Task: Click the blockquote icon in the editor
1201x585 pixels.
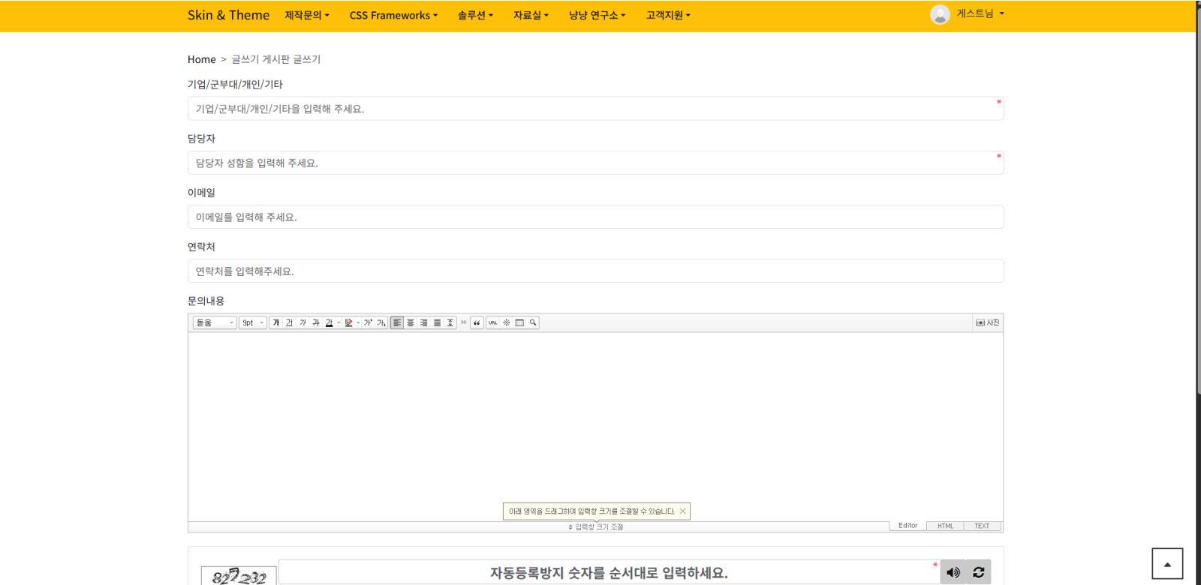Action: pos(477,322)
